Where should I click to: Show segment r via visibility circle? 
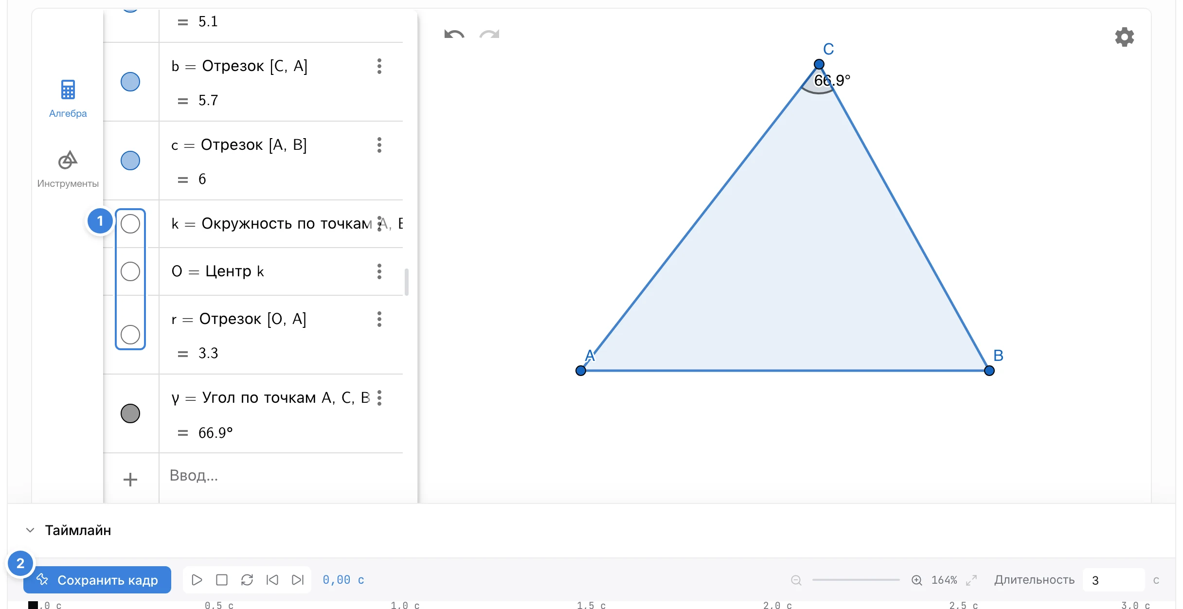point(130,335)
